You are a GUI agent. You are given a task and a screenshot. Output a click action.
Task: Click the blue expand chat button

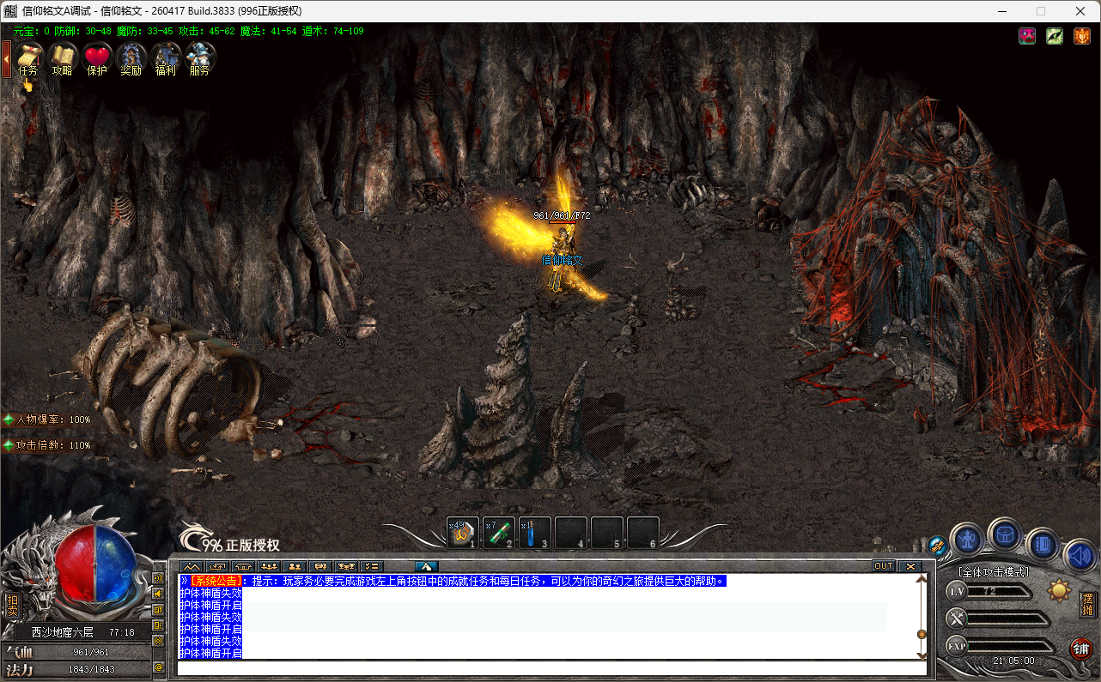point(427,566)
